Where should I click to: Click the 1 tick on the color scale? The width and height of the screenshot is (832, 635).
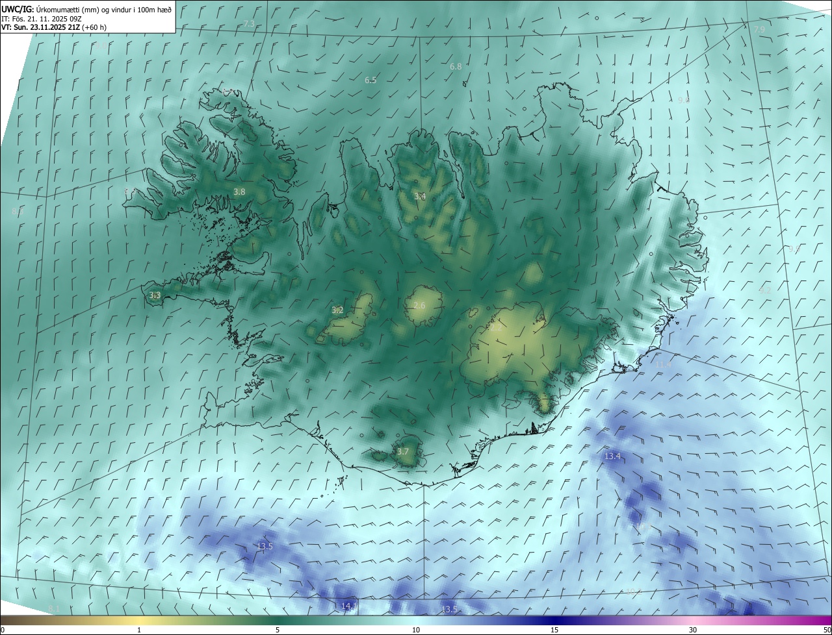139,630
